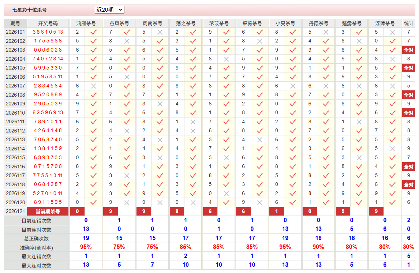Click 芣苡 check mark in row 2026112
Screen dimensions: 419x273
(227, 131)
